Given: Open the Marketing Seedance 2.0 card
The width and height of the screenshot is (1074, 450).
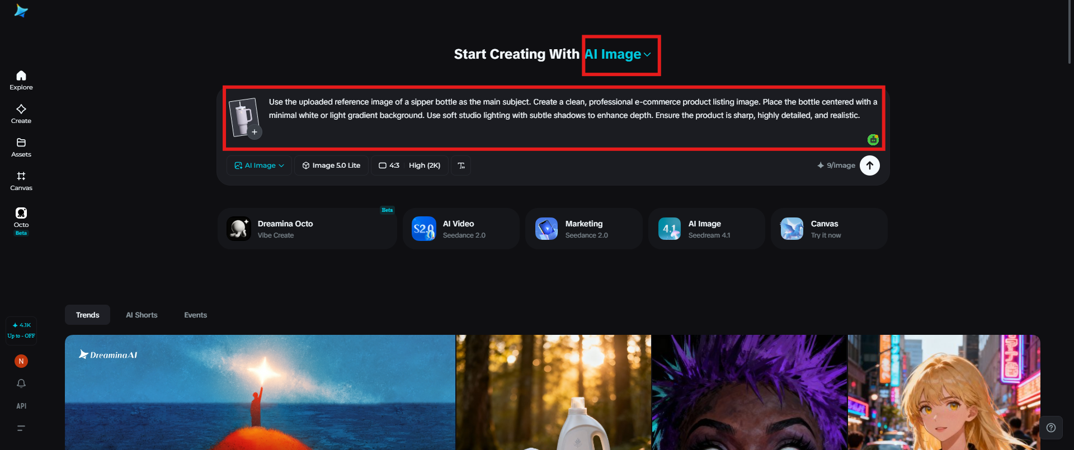Looking at the screenshot, I should coord(584,229).
